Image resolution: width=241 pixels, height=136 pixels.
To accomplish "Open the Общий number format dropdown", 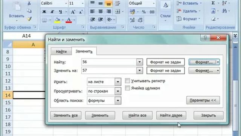I will click(154, 3).
